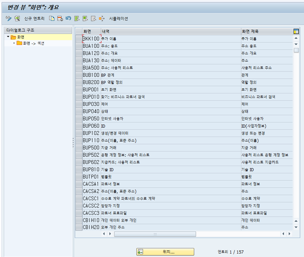Select the row selector for BUP500
This screenshot has height=257, width=304.
click(x=79, y=148)
